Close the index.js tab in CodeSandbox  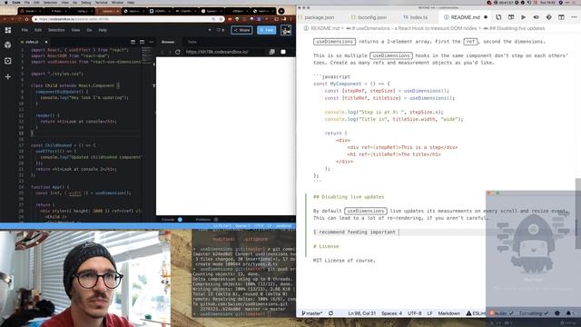46,42
